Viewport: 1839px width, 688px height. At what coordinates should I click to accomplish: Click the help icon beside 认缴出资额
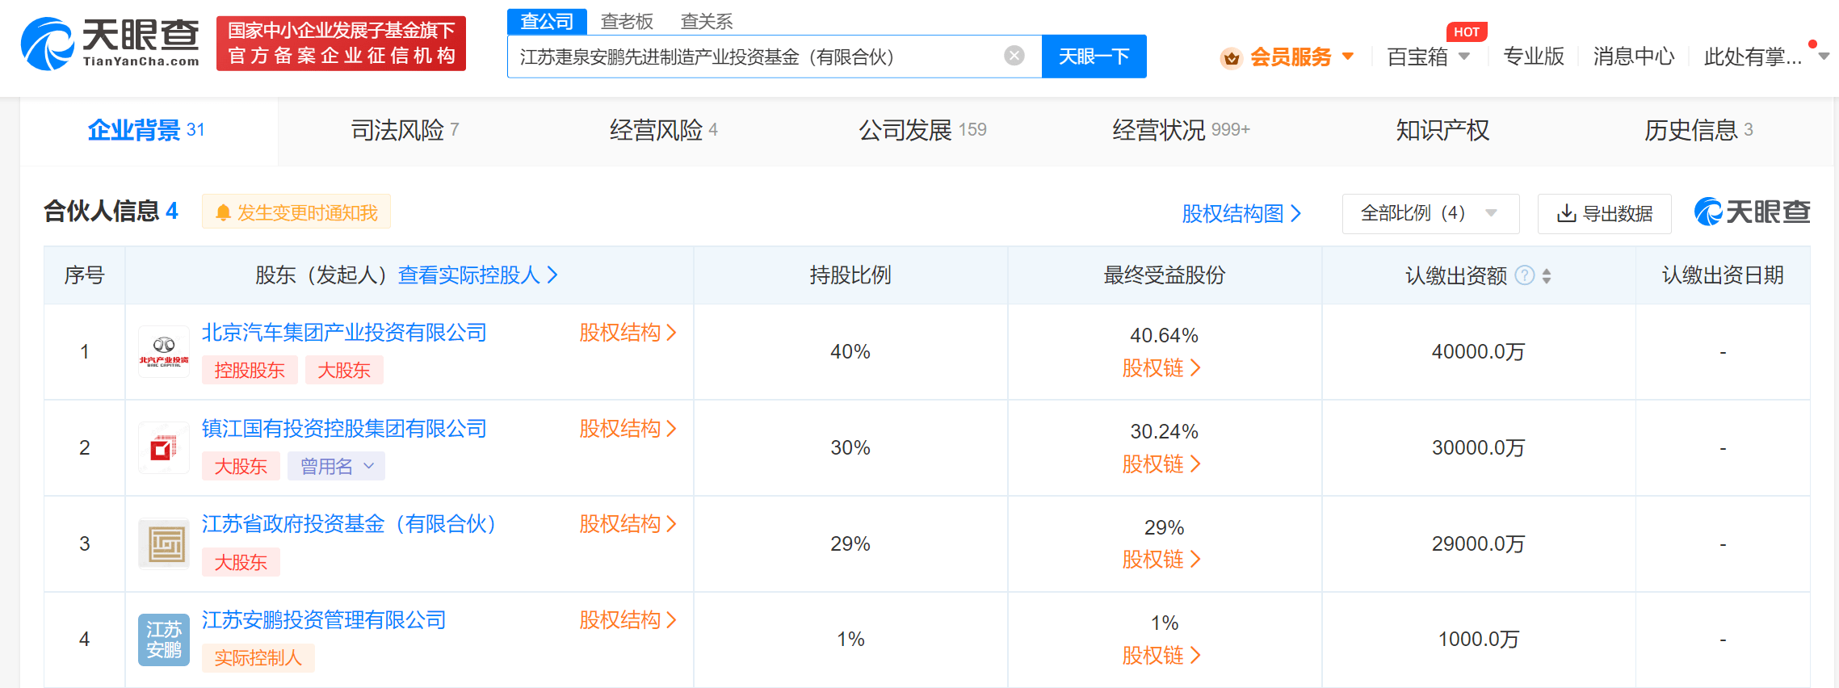point(1524,275)
